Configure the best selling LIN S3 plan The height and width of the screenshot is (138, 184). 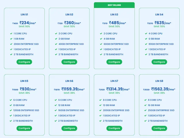click(114, 62)
